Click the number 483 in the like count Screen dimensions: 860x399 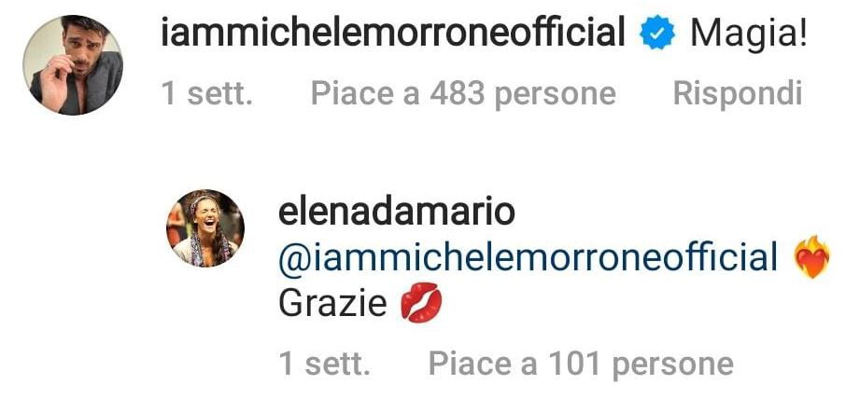pyautogui.click(x=458, y=93)
